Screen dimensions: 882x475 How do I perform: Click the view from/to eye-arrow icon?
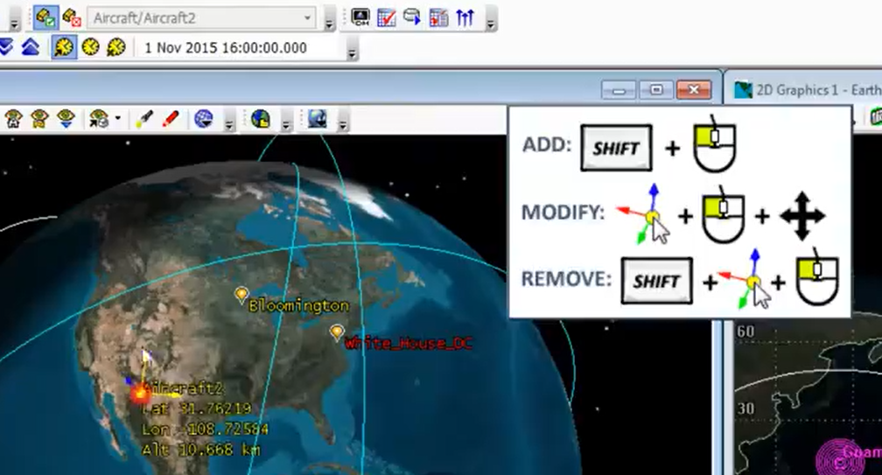(99, 119)
